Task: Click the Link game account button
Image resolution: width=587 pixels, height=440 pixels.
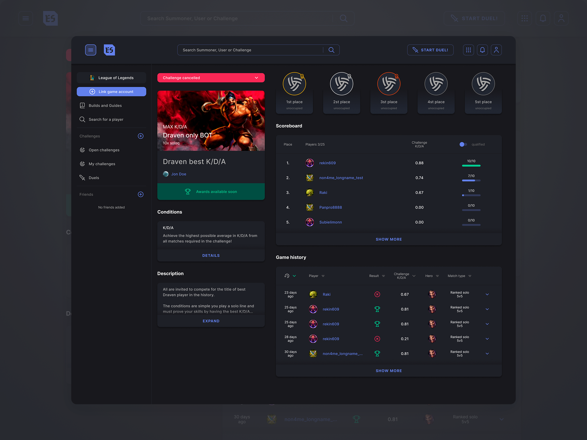Action: point(111,92)
